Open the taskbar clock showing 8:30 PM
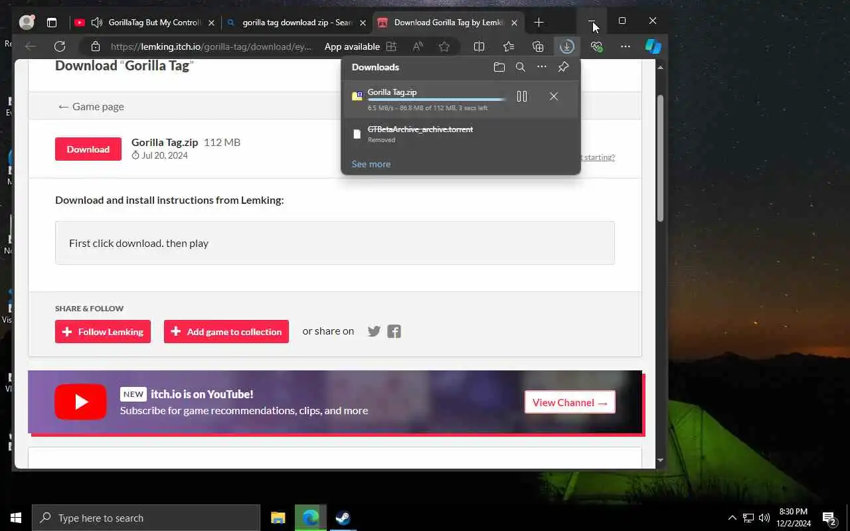Viewport: 850px width, 531px height. (x=793, y=518)
